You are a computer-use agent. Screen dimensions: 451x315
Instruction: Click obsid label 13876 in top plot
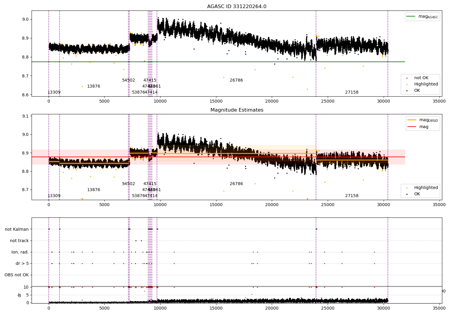(94, 86)
